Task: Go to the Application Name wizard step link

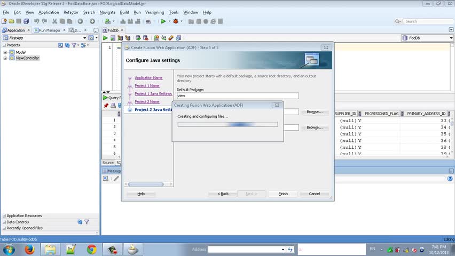Action: (148, 78)
